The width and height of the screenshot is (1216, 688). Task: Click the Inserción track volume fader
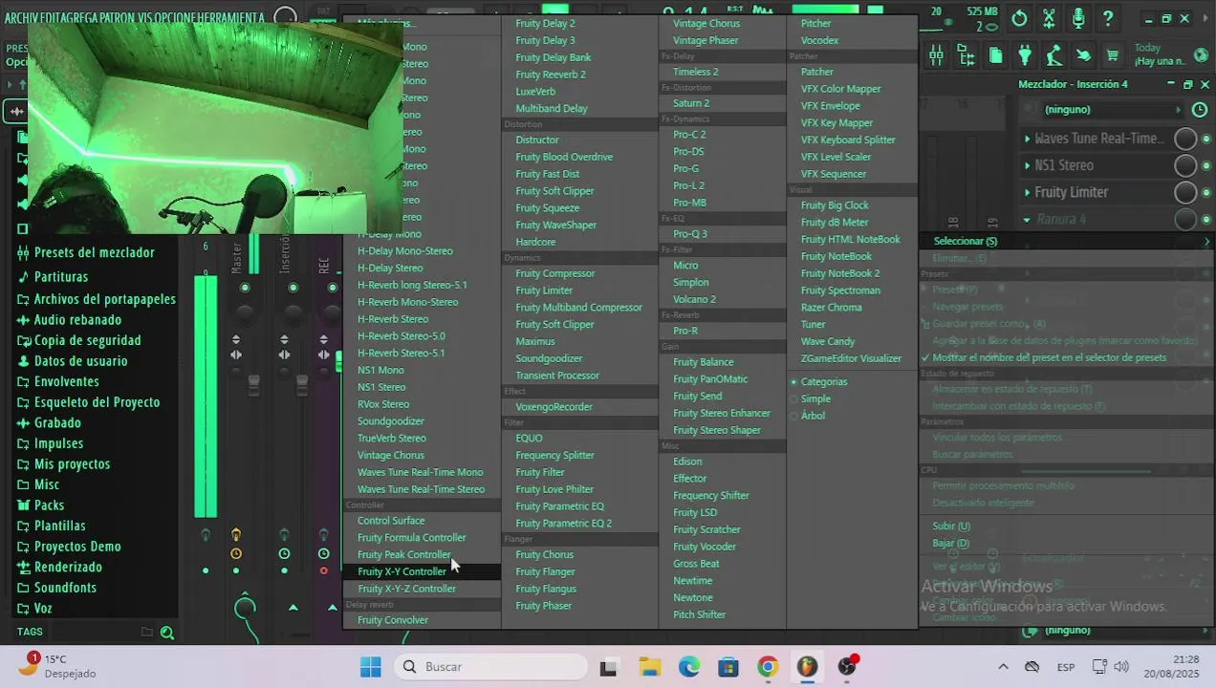tap(302, 384)
